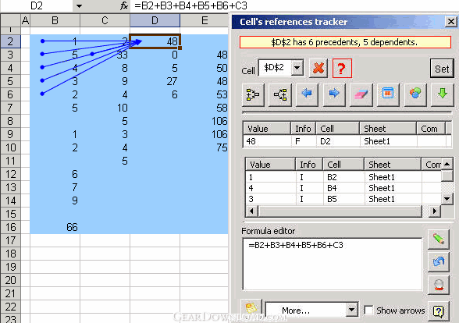Click the red question mark icon
This screenshot has width=459, height=323.
pyautogui.click(x=342, y=69)
